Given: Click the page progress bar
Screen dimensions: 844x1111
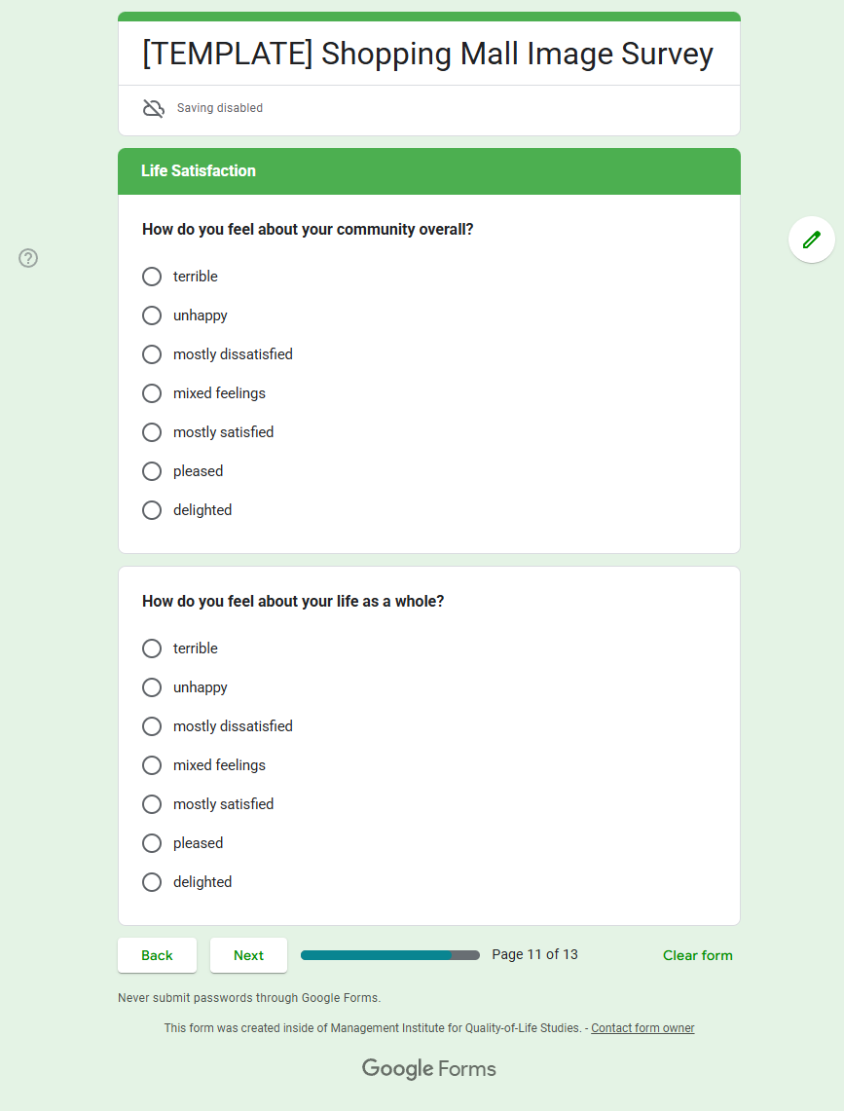Looking at the screenshot, I should click(x=389, y=955).
